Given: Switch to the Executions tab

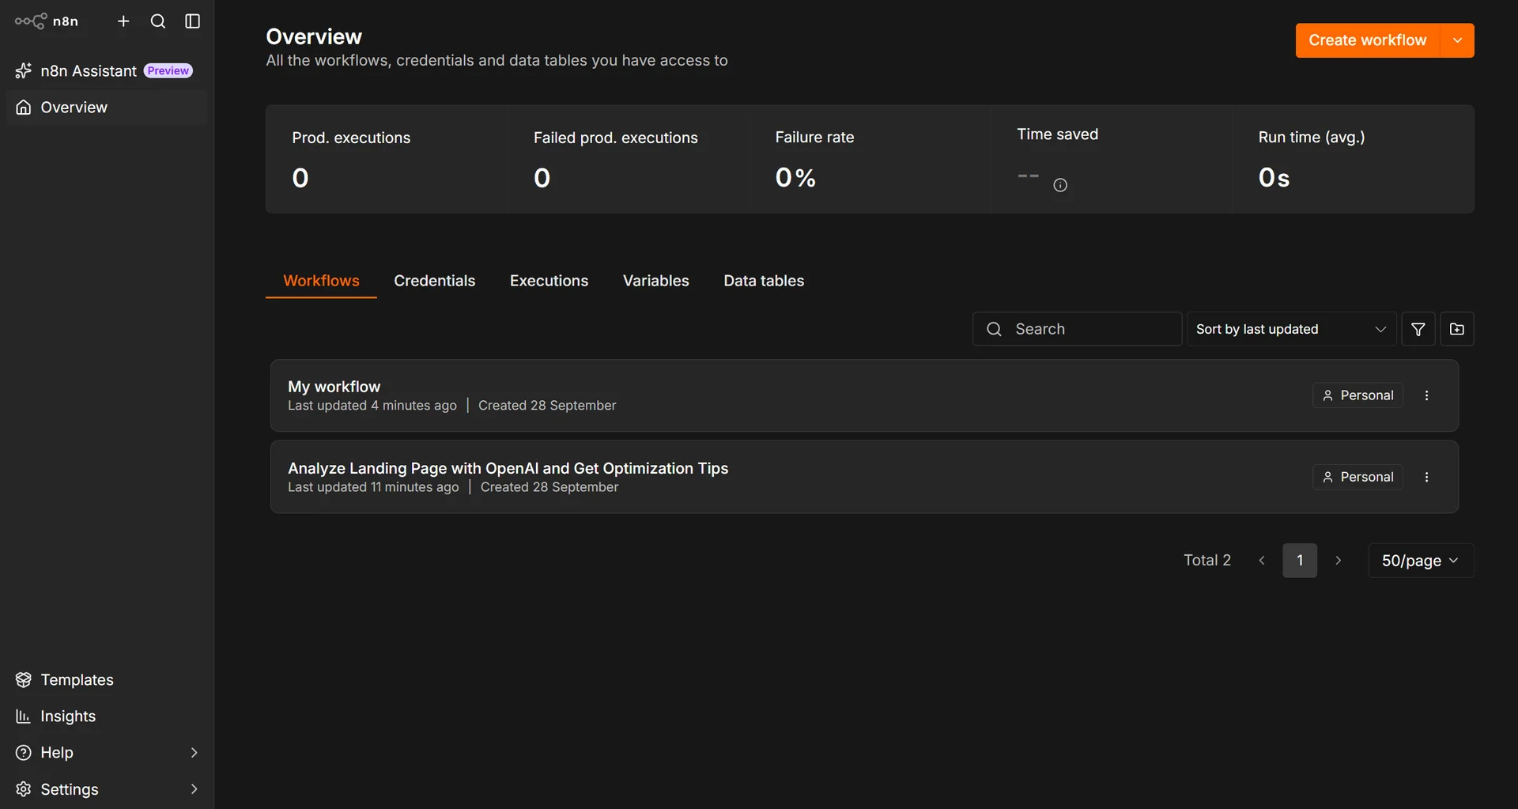Looking at the screenshot, I should click(549, 281).
